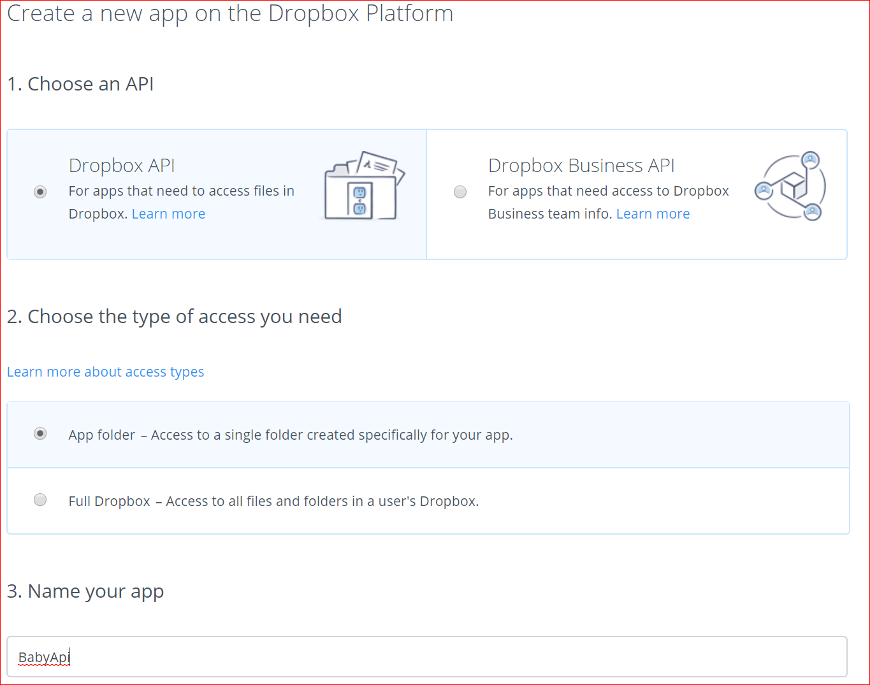Click 'For apps that need access to Dropbox' text
The height and width of the screenshot is (685, 870).
point(609,191)
